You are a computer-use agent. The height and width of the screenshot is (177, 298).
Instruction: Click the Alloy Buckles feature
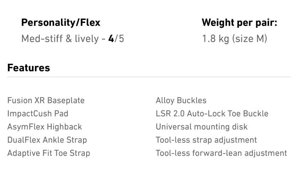click(181, 101)
